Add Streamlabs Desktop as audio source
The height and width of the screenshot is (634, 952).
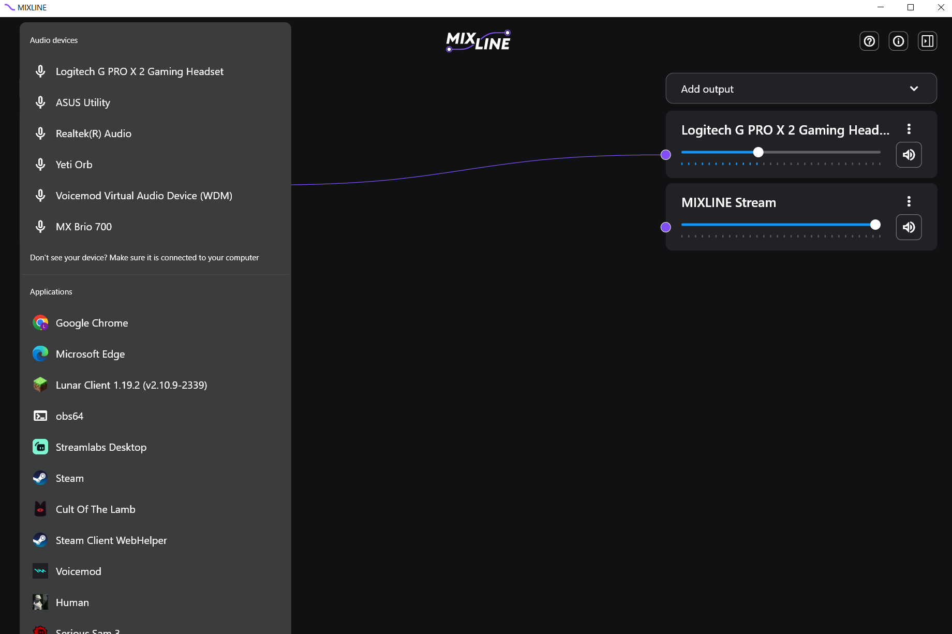click(155, 447)
